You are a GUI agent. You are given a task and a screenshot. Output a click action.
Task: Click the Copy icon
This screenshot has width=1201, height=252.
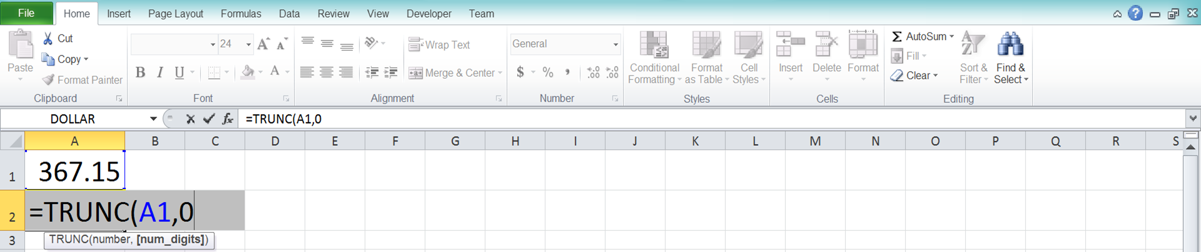pos(48,59)
